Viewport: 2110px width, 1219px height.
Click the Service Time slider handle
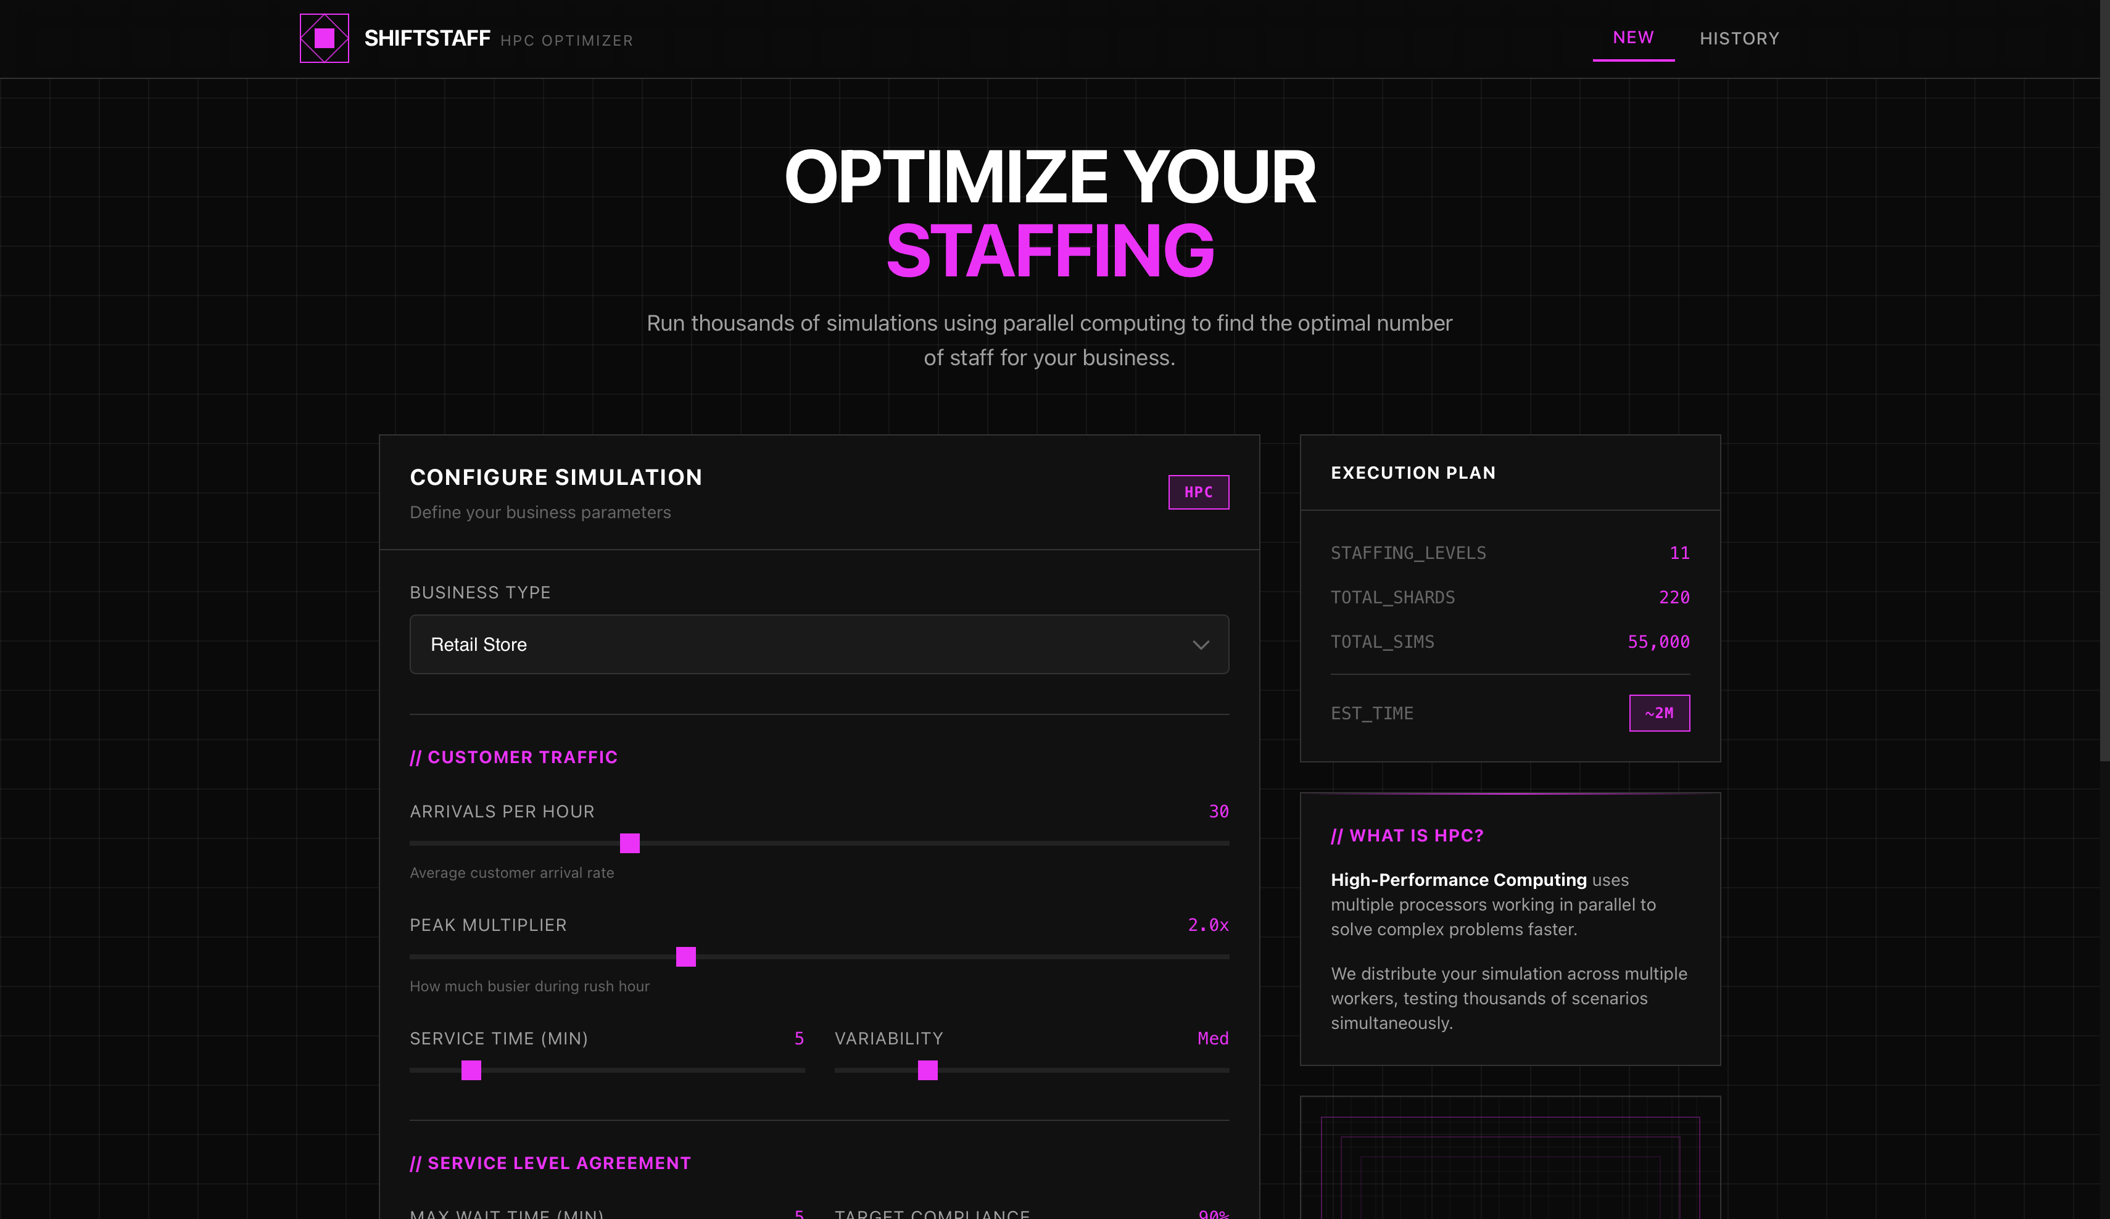click(471, 1070)
